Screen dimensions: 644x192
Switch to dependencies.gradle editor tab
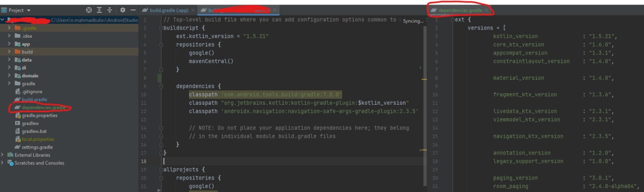click(x=460, y=10)
